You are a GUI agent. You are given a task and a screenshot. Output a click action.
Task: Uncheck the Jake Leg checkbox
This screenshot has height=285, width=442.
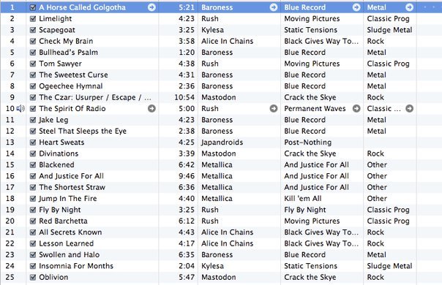click(x=33, y=120)
